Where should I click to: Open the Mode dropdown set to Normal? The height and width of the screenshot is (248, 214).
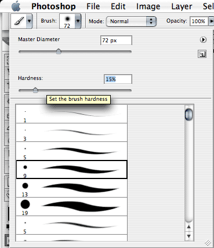coord(131,21)
